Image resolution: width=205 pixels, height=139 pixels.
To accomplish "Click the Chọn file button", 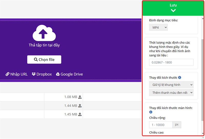I will 44,59.
